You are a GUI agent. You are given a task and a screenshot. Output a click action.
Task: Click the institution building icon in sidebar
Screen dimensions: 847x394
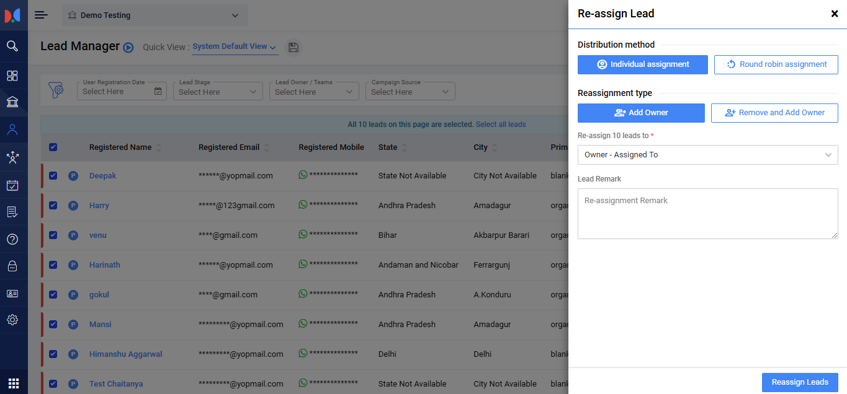(12, 102)
